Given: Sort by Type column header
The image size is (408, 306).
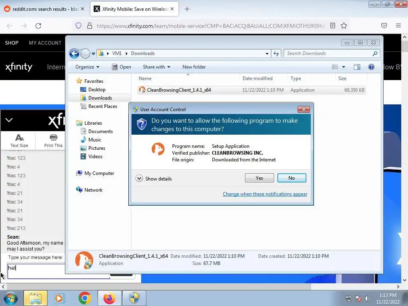Looking at the screenshot, I should (296, 78).
